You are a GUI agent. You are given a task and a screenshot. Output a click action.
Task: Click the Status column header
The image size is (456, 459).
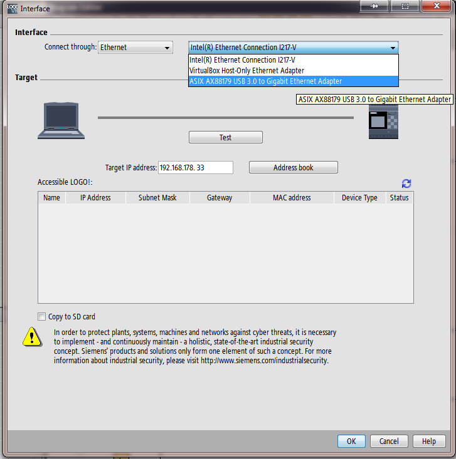pyautogui.click(x=400, y=198)
